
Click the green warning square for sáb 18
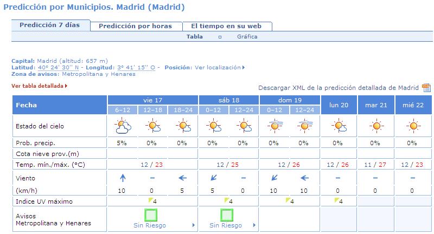coord(227,215)
